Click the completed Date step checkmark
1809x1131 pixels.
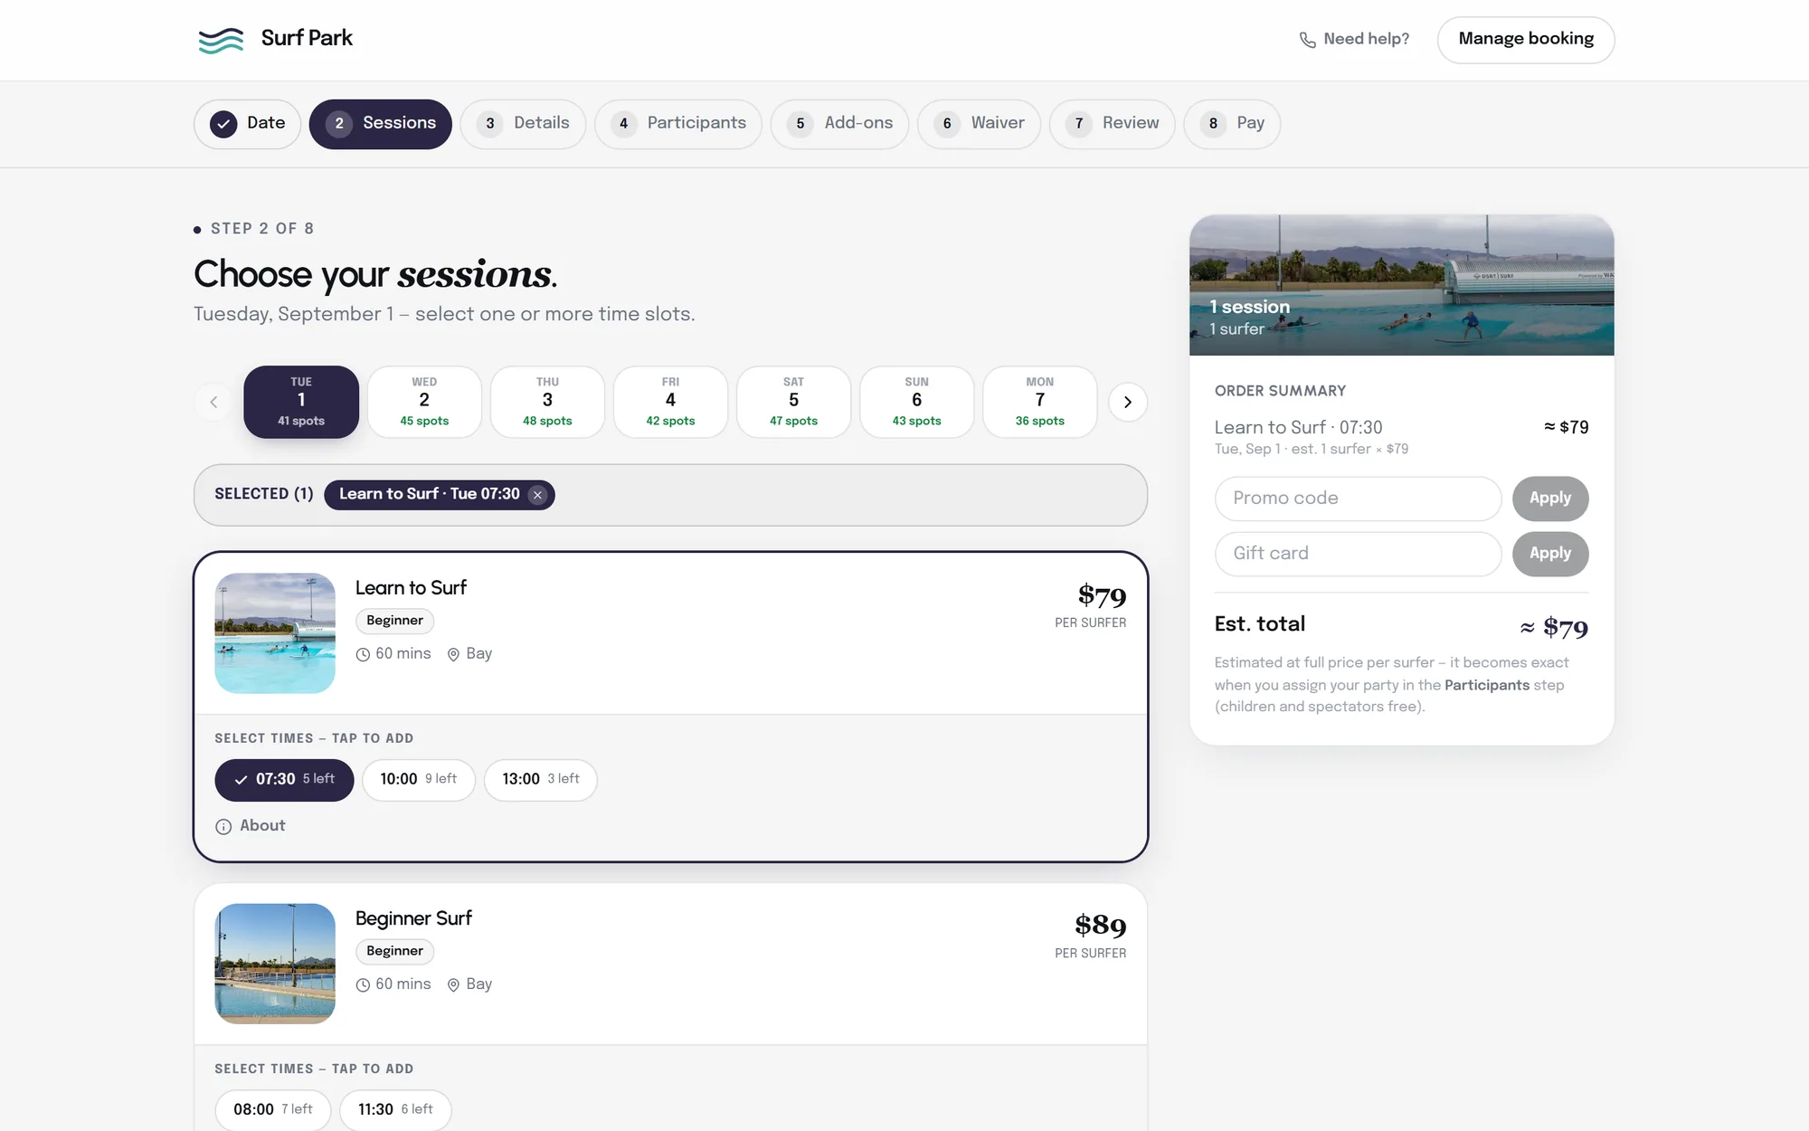[223, 124]
